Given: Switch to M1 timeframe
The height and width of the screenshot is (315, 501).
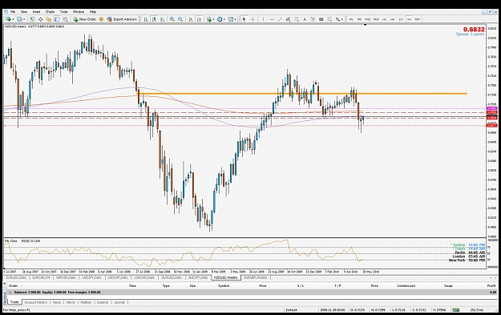Looking at the screenshot, I should [x=351, y=19].
